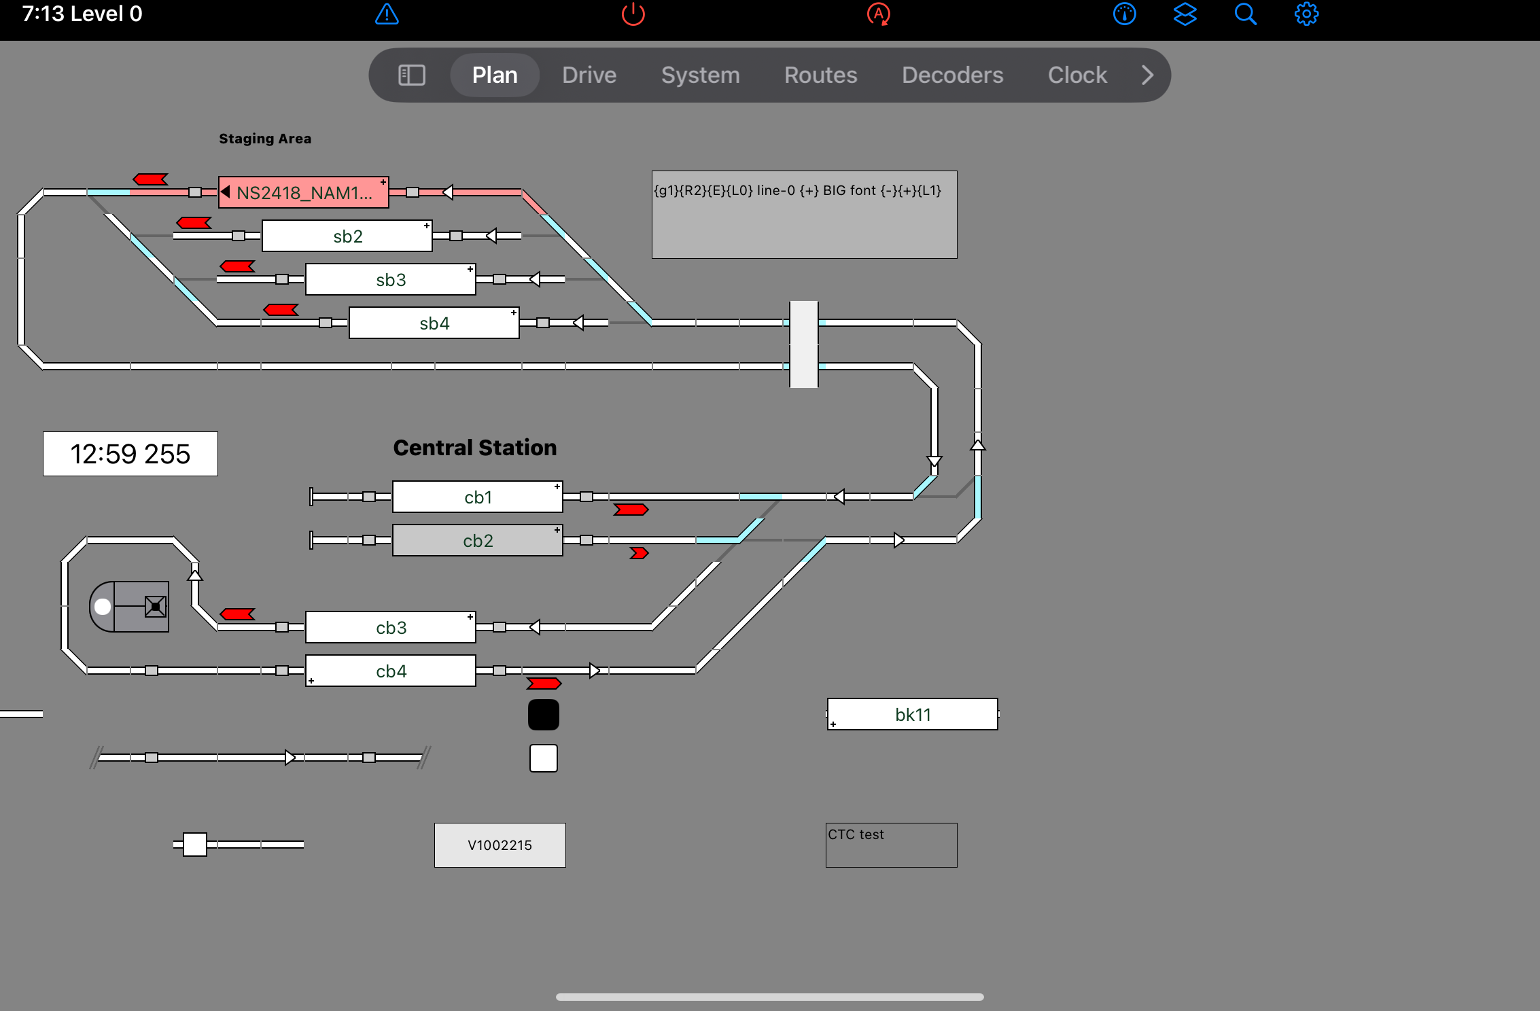Open search with magnifier icon
1540x1011 pixels.
(x=1245, y=14)
